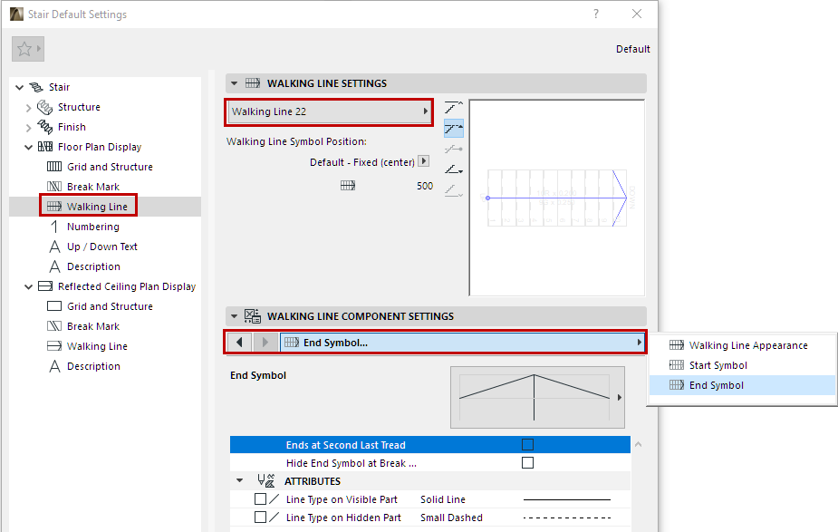The width and height of the screenshot is (838, 532).
Task: Select the fourth walking line preview icon
Action: [x=454, y=169]
